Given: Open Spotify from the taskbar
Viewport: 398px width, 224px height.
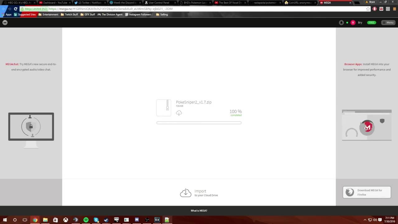Looking at the screenshot, I should (x=86, y=220).
